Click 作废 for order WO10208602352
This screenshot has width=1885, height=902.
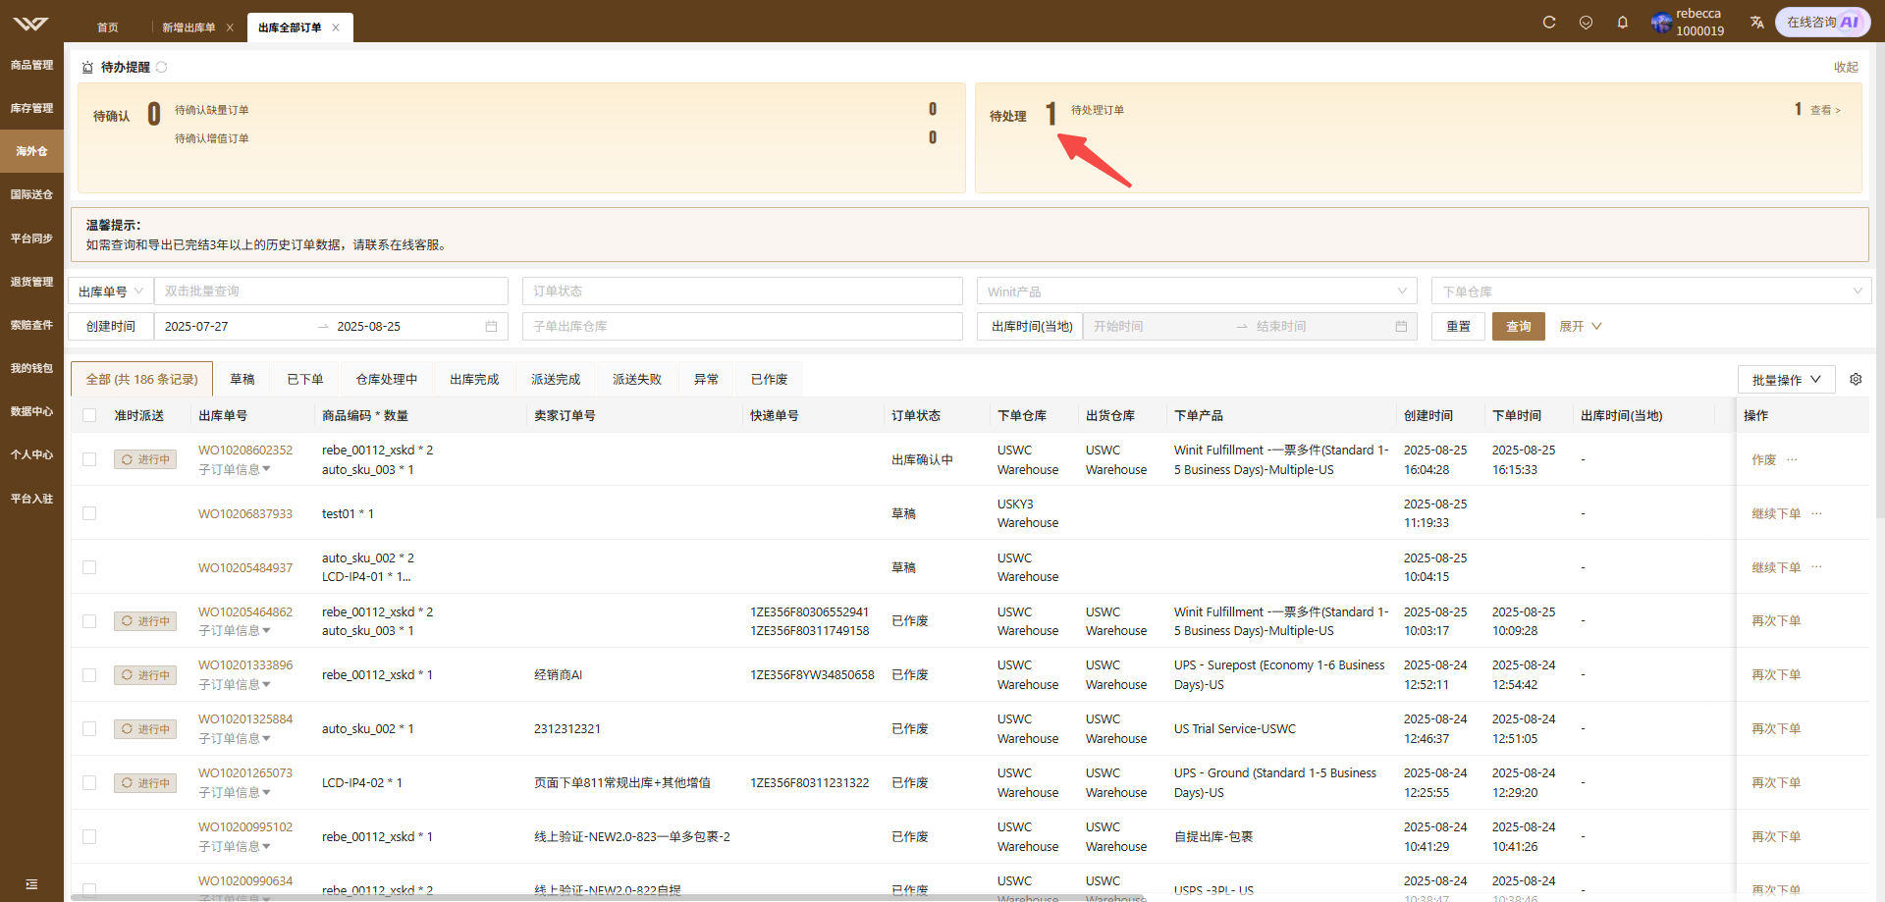(1764, 459)
